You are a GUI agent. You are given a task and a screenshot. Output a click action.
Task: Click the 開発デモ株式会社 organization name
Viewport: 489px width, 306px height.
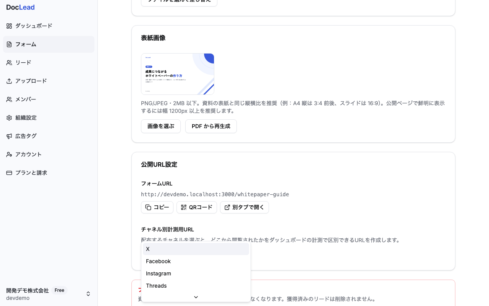(x=28, y=290)
